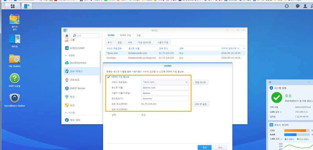Screen dimensions: 313x150
Task: Open the user account icon in top bar
Action: coord(305,6)
